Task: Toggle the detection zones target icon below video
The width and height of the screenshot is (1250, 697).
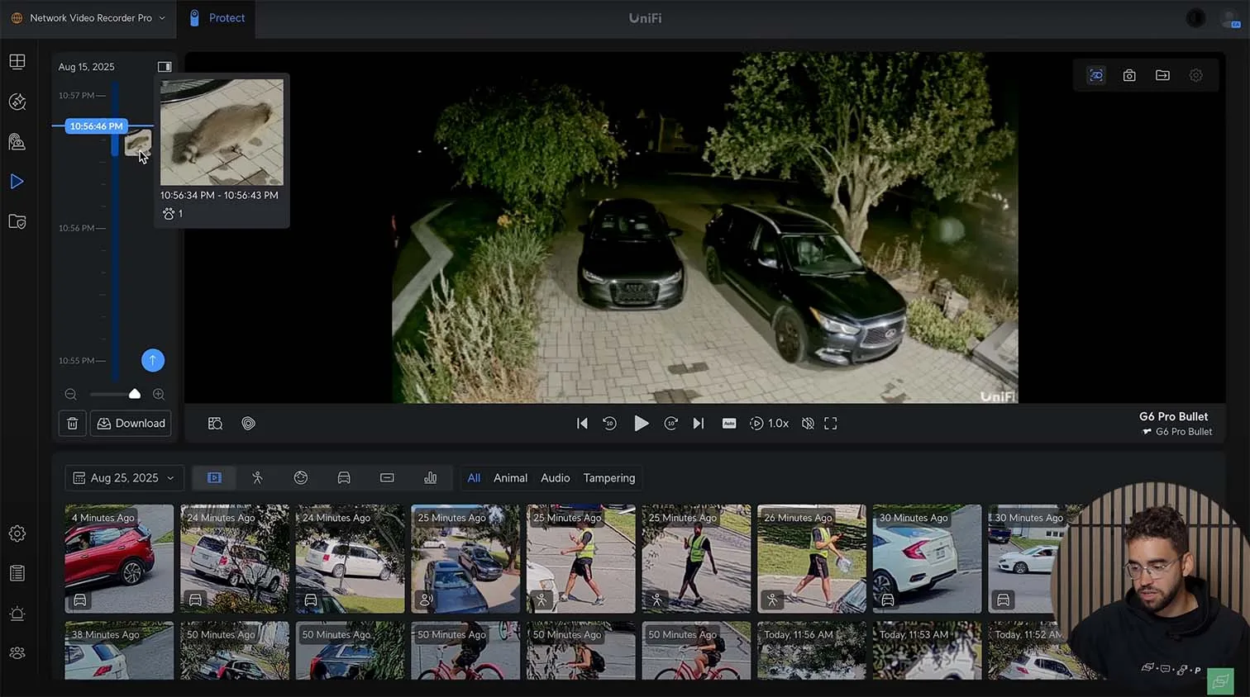Action: tap(249, 424)
